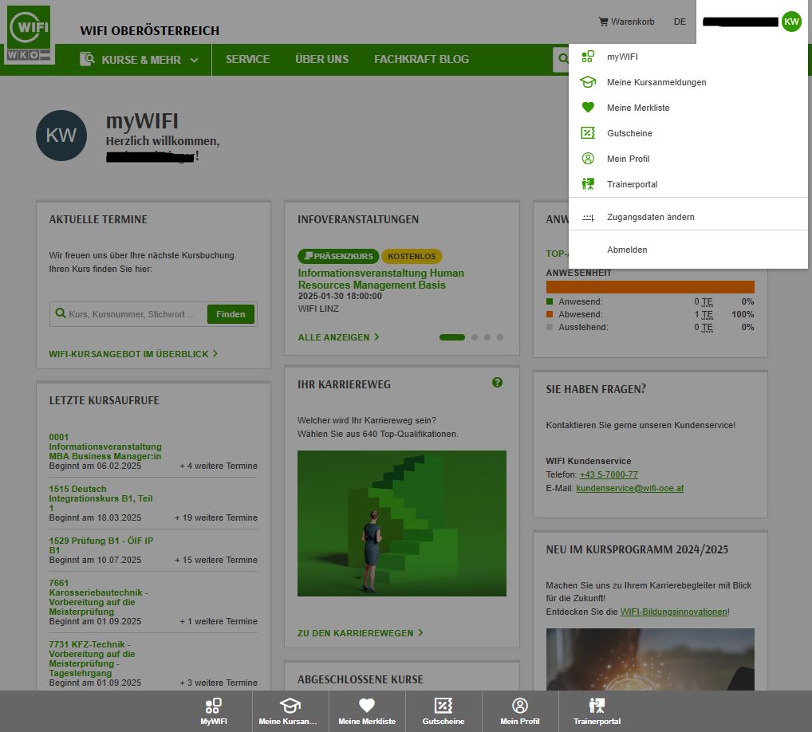Click the kundenservice@wifi-ooe.at email link

[629, 488]
